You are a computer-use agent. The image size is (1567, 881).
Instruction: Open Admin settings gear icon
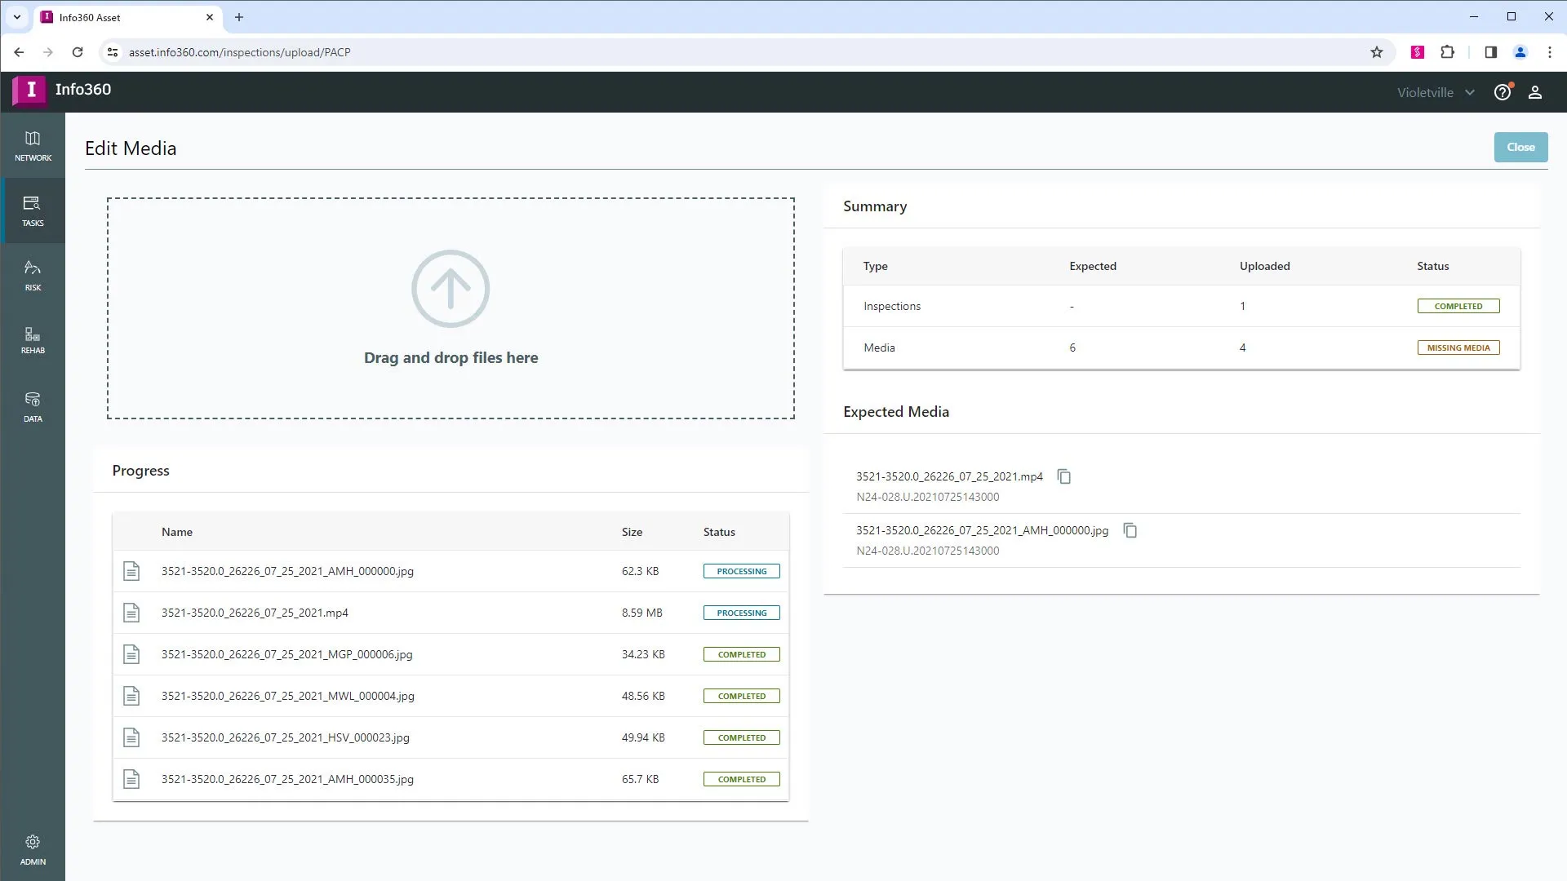[33, 842]
